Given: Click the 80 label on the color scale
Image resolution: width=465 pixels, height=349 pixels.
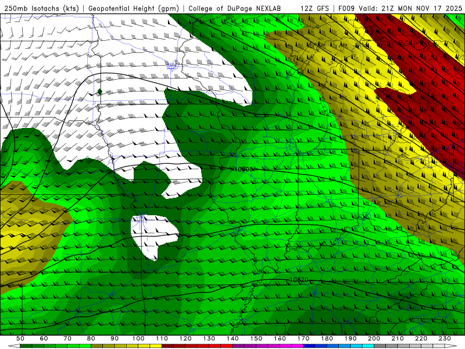Looking at the screenshot, I should (x=91, y=339).
